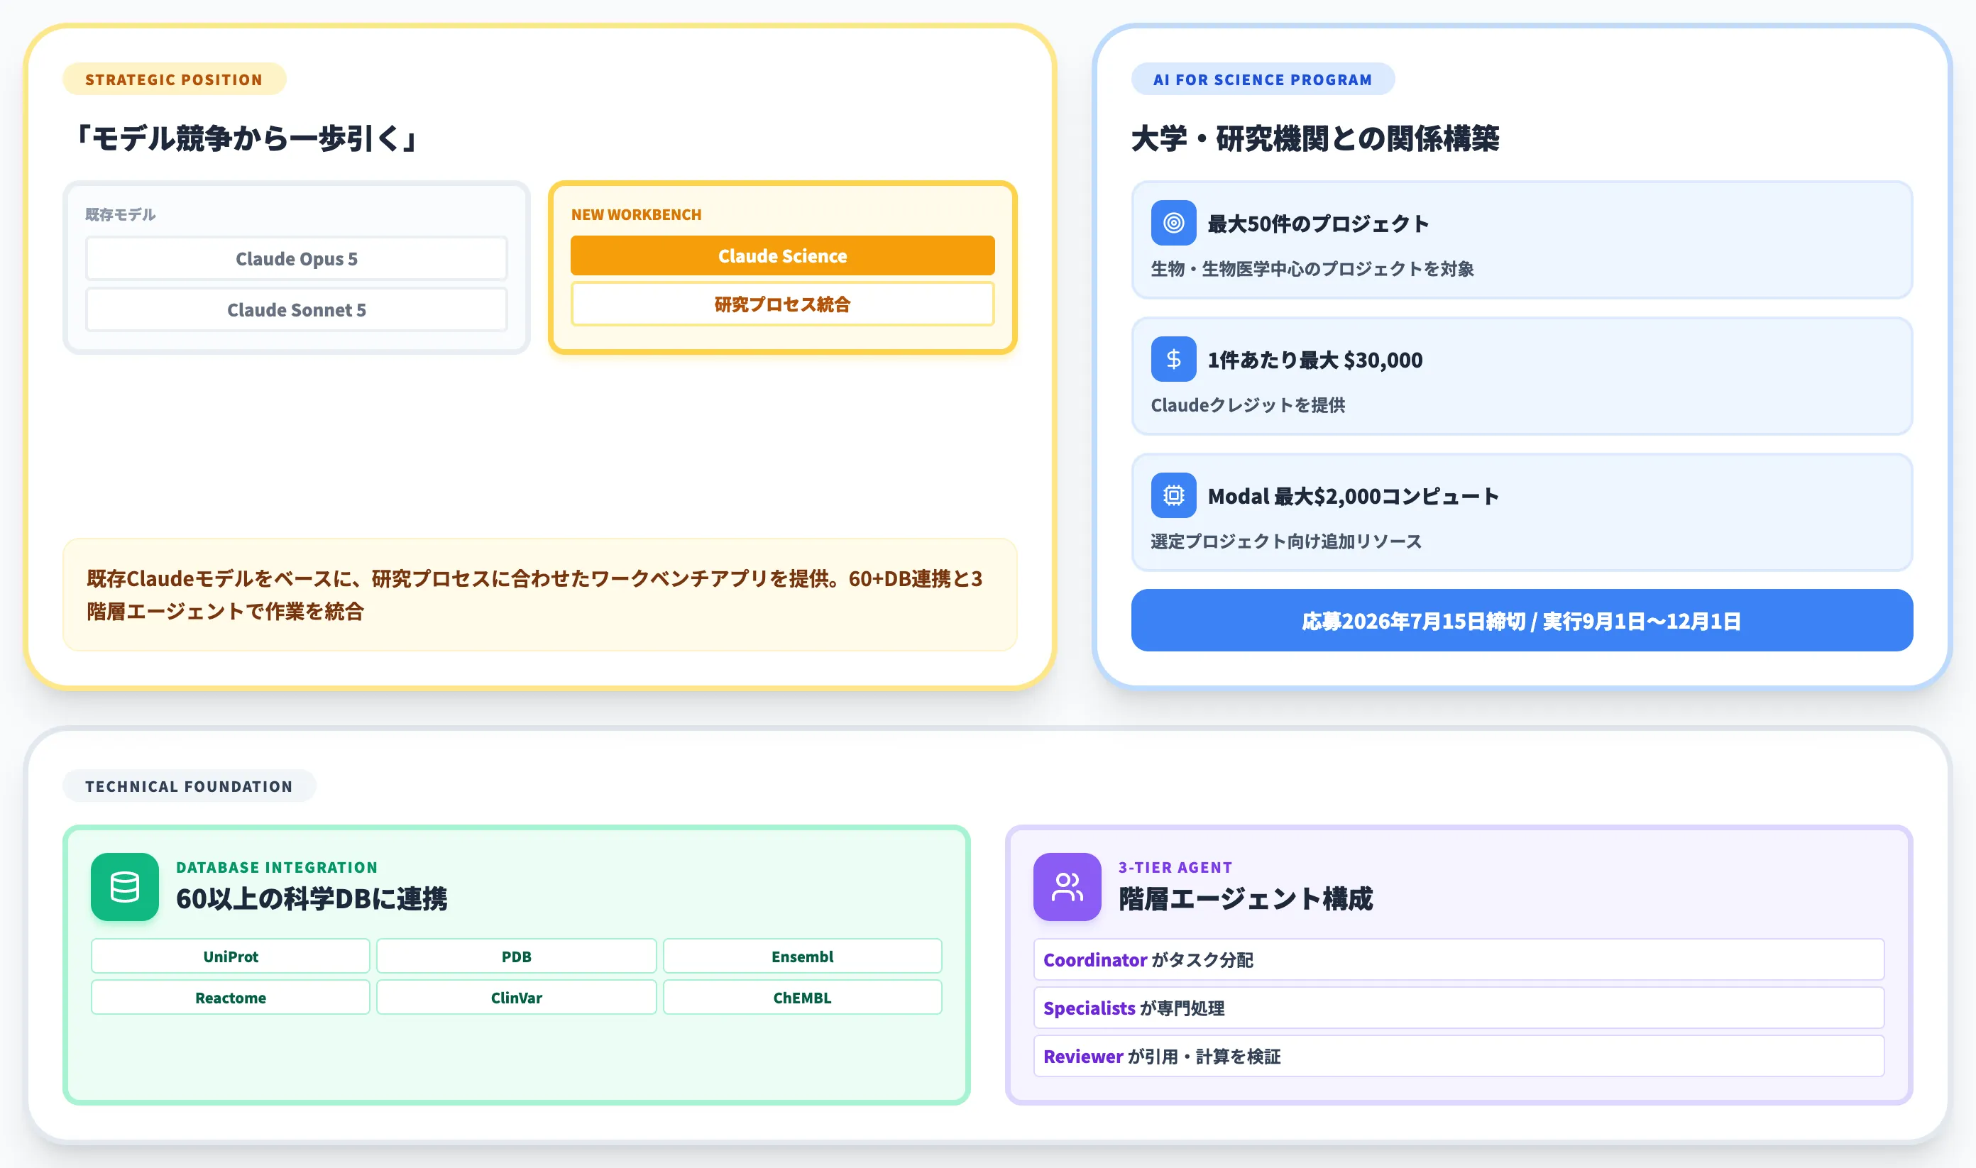Image resolution: width=1976 pixels, height=1168 pixels.
Task: Click the 3-TIER AGENT label
Action: (1175, 866)
